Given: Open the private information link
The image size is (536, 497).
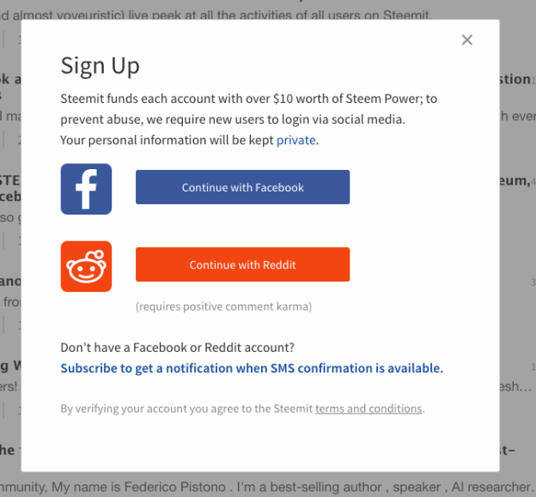Looking at the screenshot, I should click(295, 141).
